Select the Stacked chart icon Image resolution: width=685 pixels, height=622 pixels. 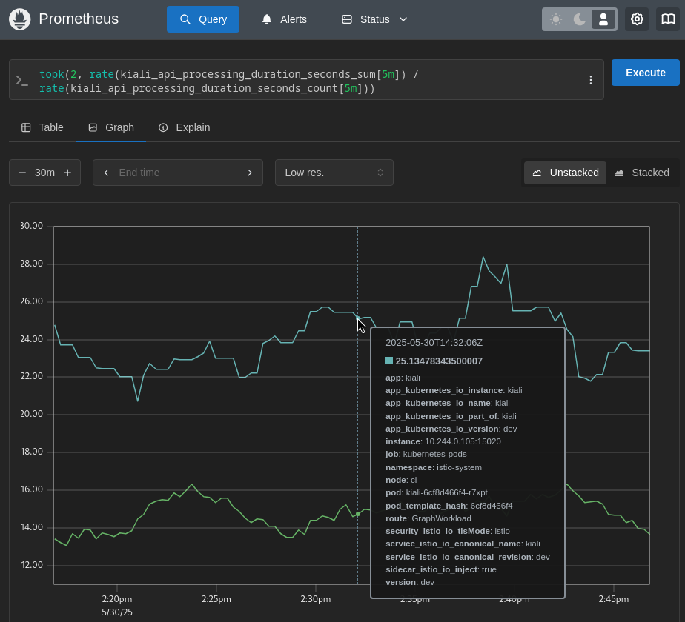pyautogui.click(x=621, y=172)
